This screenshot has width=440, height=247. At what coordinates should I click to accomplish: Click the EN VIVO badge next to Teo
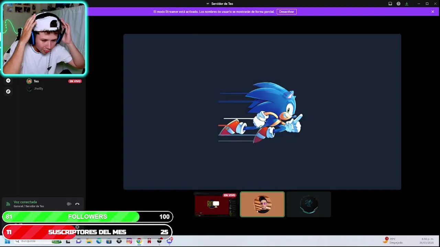coord(75,81)
